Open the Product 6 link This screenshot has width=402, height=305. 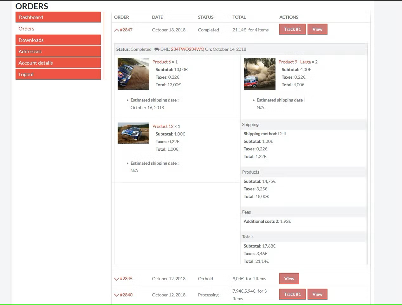tap(162, 62)
